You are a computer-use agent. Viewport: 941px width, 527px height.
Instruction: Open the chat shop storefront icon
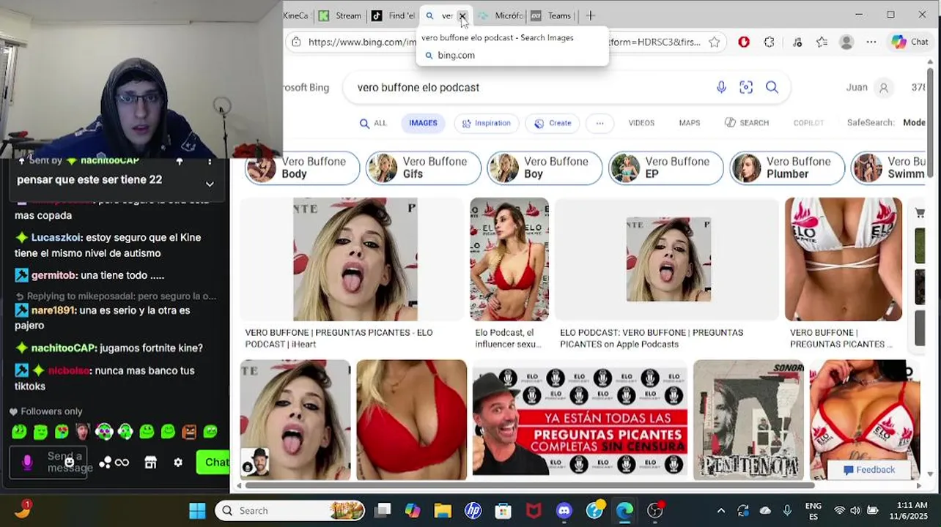click(x=150, y=463)
